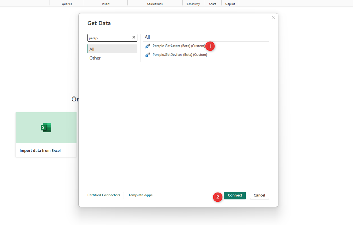Click Import data from Excel label
Viewport: 353px width, 225px height.
click(x=40, y=151)
